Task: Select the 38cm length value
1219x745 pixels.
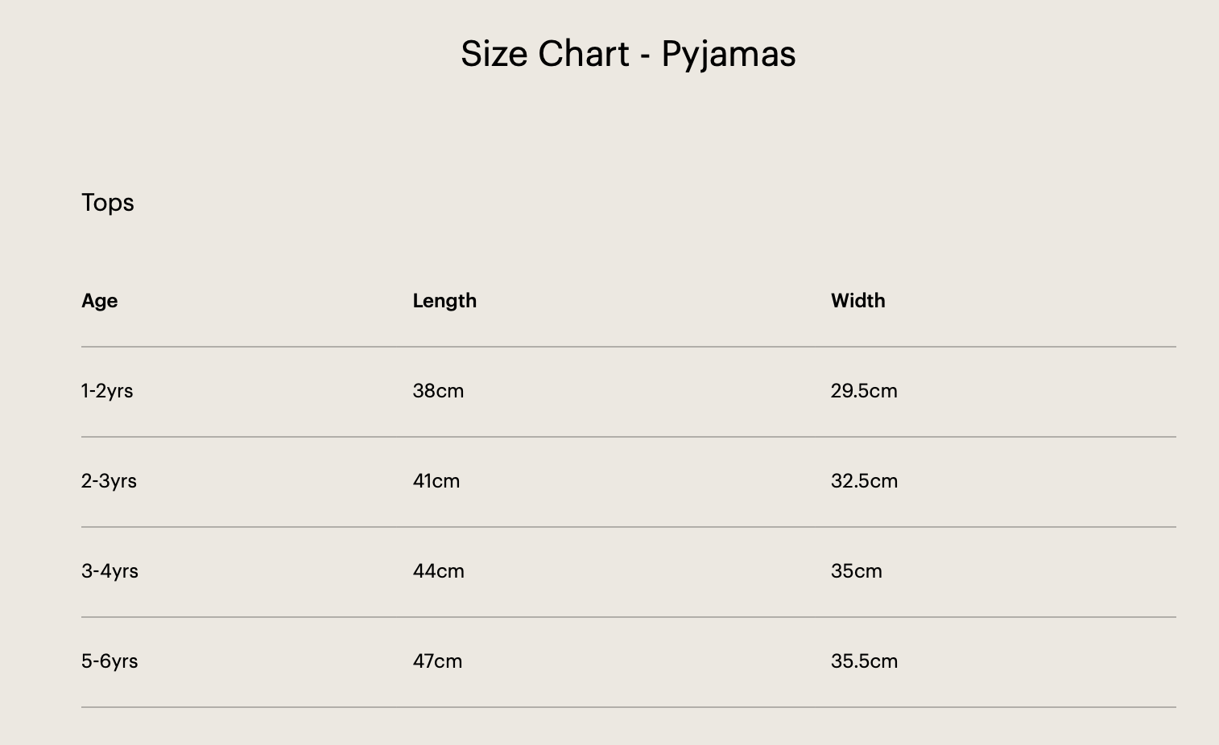Action: click(x=438, y=391)
